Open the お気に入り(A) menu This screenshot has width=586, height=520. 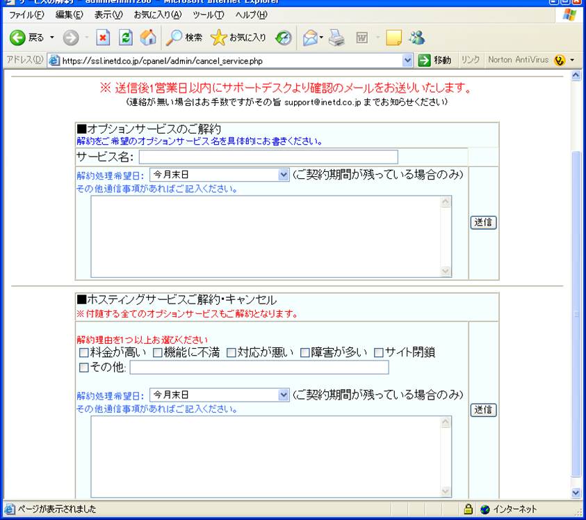158,15
